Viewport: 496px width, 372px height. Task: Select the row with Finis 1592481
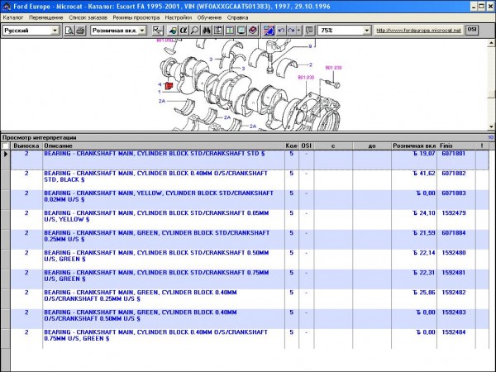tap(250, 279)
